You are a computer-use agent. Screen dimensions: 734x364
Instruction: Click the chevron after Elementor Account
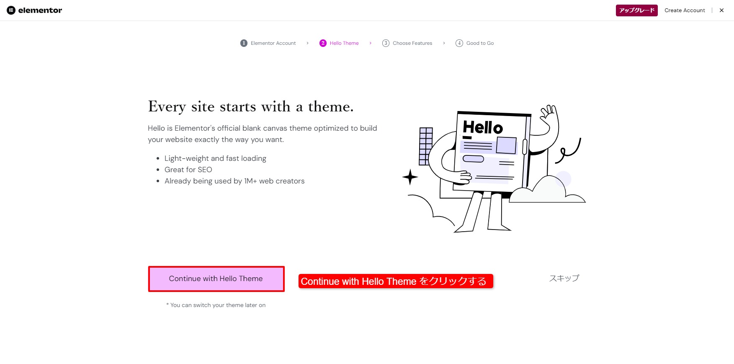(307, 43)
